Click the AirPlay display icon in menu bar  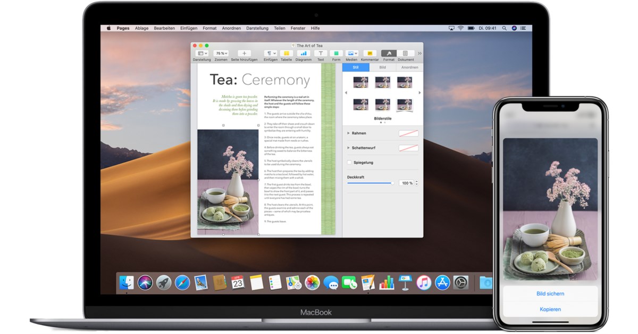[451, 28]
